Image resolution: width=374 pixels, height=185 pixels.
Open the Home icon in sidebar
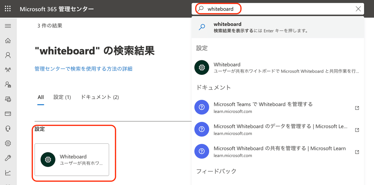(8, 41)
